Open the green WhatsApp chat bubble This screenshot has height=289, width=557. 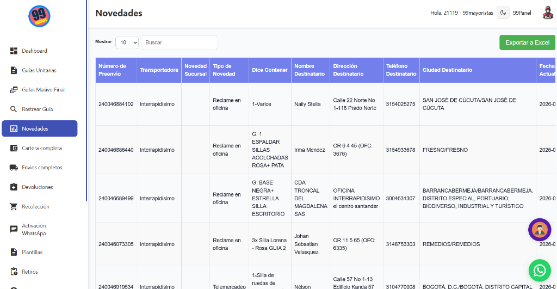tap(539, 270)
